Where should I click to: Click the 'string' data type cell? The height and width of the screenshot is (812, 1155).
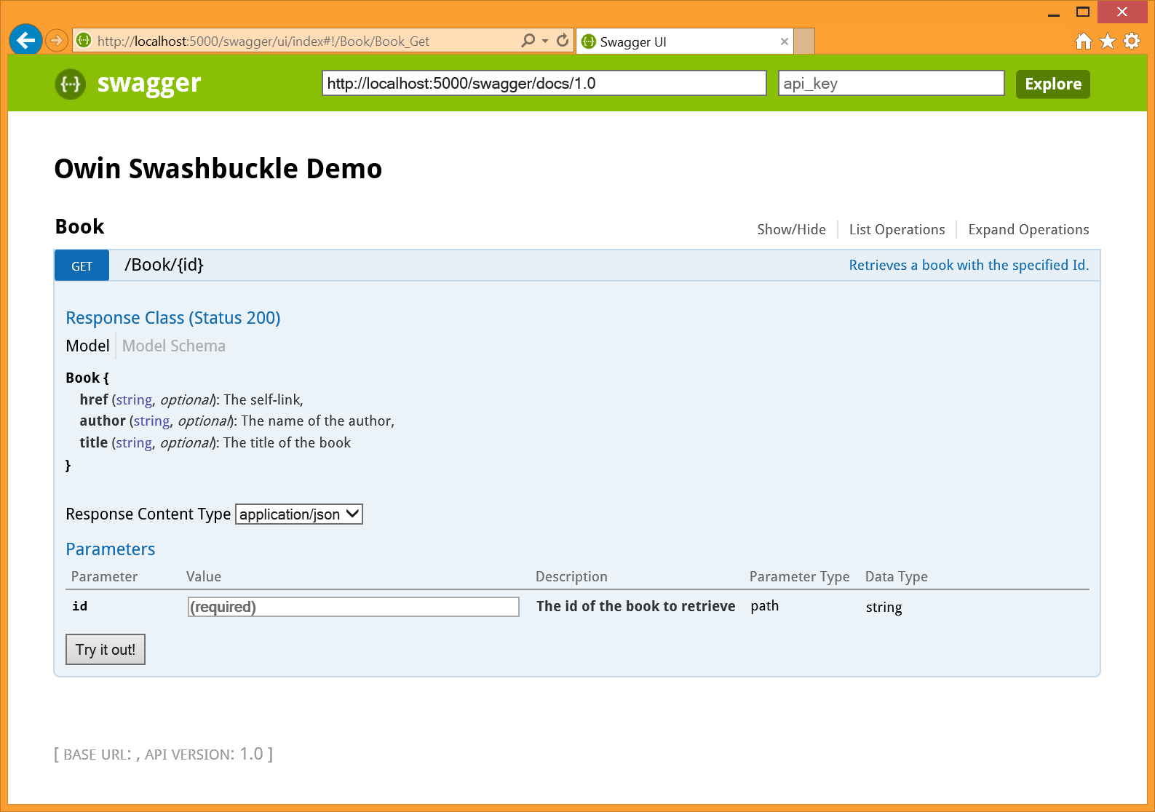[884, 607]
